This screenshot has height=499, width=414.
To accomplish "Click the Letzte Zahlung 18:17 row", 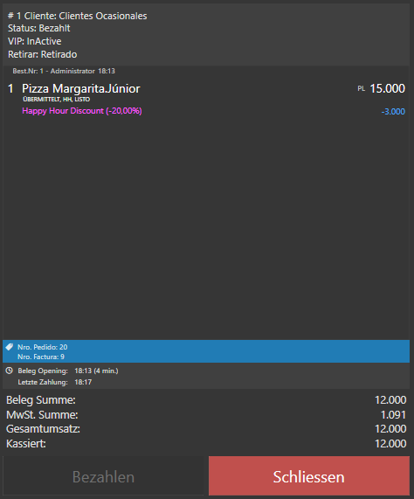I will [x=55, y=382].
